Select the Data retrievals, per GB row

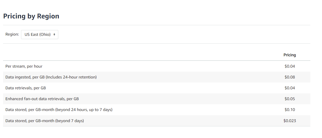point(157,88)
